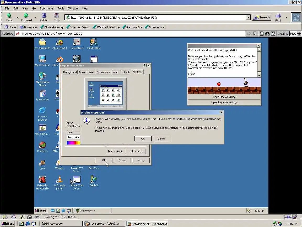Reload the current page
Image resolution: width=302 pixels, height=227 pixels.
pyautogui.click(x=44, y=17)
